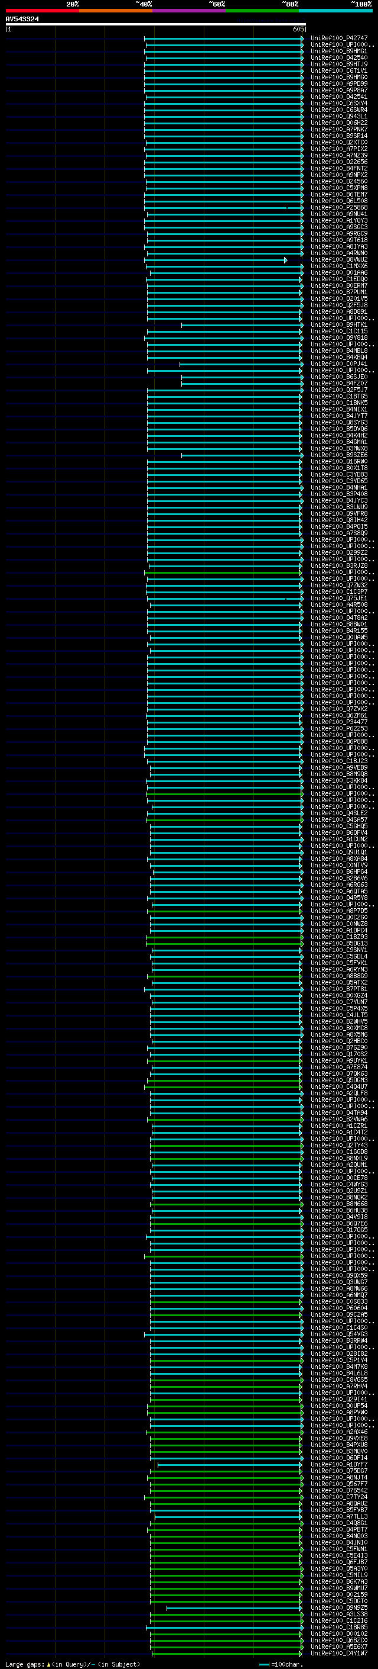Click hit label UniRef100_Q9U1Q1

tap(339, 852)
